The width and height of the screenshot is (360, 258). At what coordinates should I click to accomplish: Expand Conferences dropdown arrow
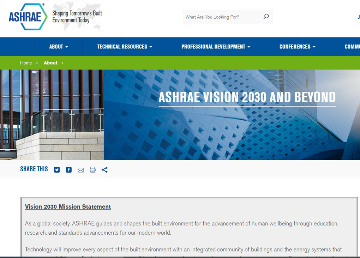point(314,47)
